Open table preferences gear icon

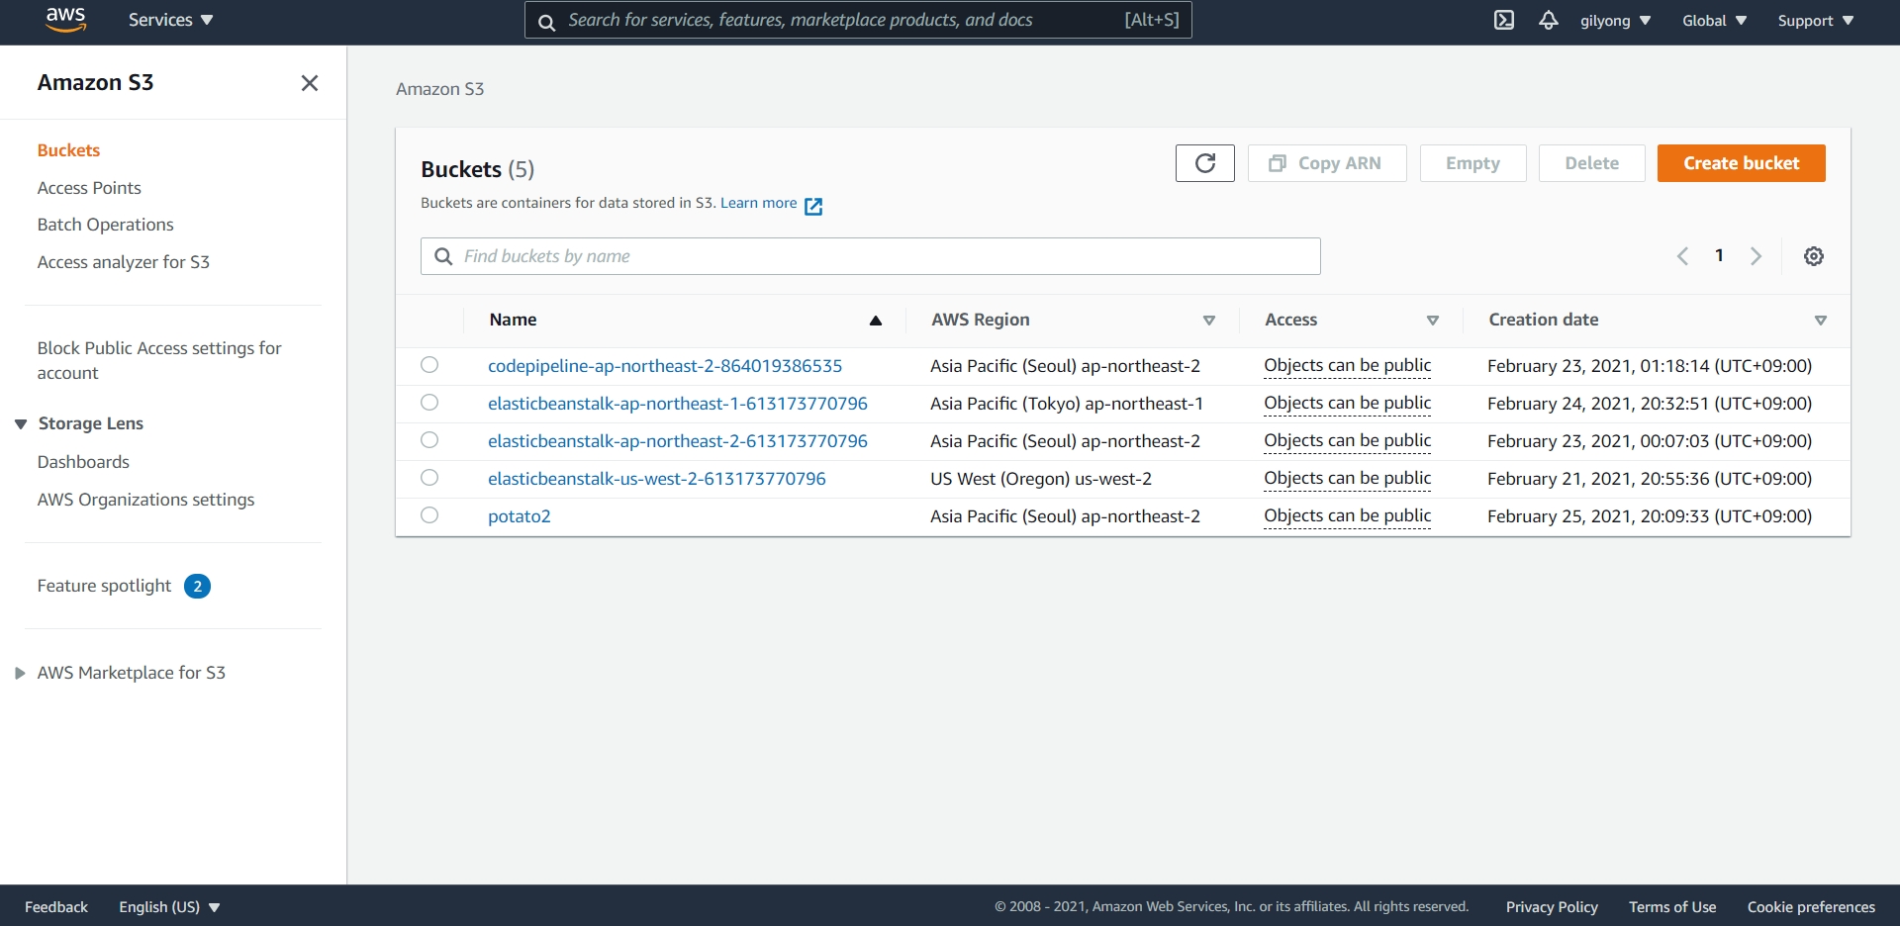(x=1814, y=256)
